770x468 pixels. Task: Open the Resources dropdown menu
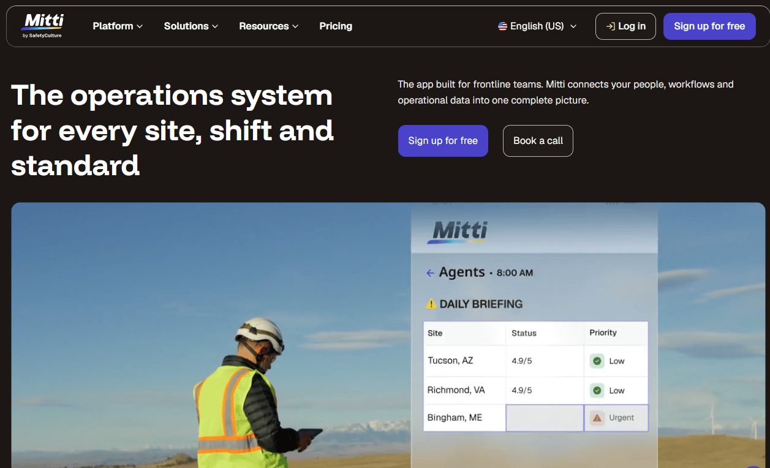click(269, 26)
